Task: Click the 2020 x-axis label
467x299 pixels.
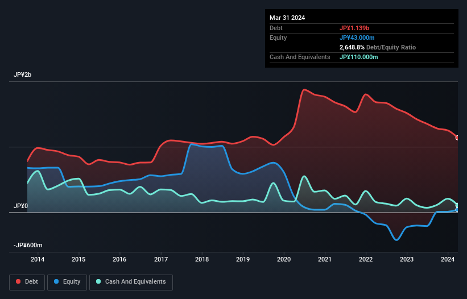Action: tap(284, 259)
